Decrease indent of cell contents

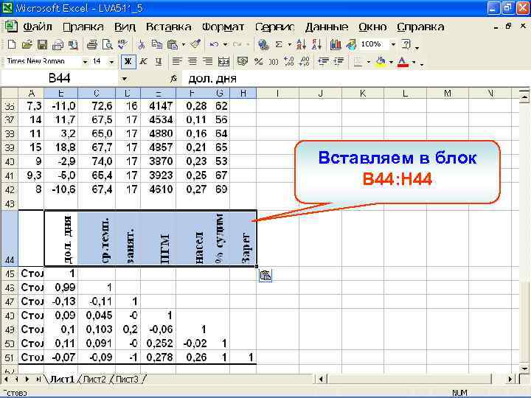(x=324, y=61)
